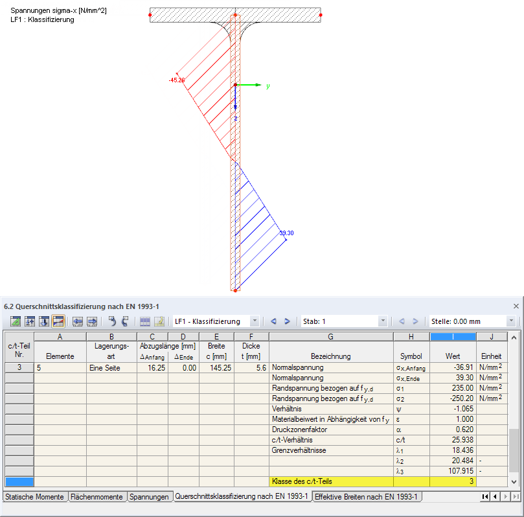Select Querschnittsklassifizierung nach EN 1993-1 tab
The image size is (524, 517).
point(242,496)
